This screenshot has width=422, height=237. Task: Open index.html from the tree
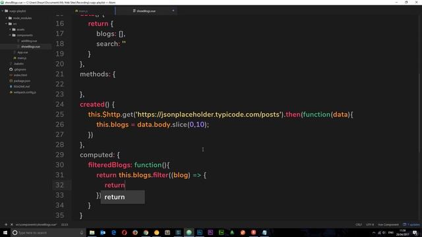[x=20, y=75]
